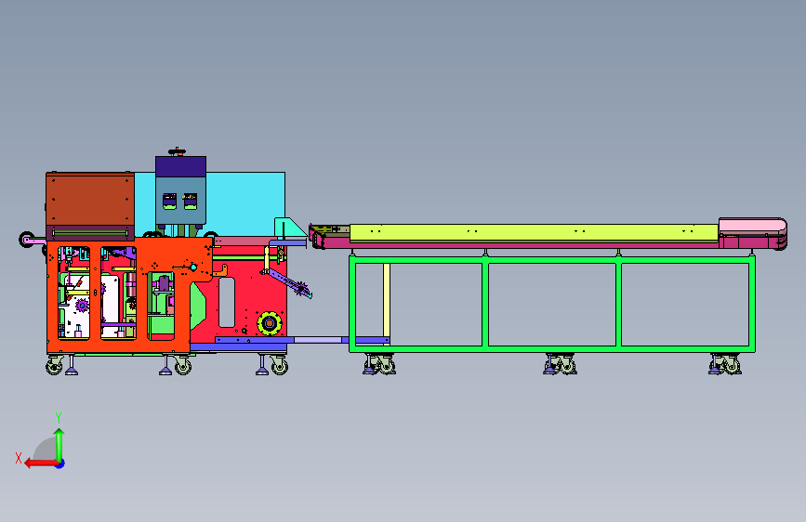This screenshot has height=522, width=806.
Task: Click the green Y axis arrow of the triad
Action: tap(59, 444)
